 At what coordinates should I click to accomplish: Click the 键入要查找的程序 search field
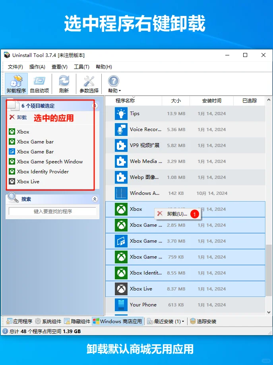52,211
